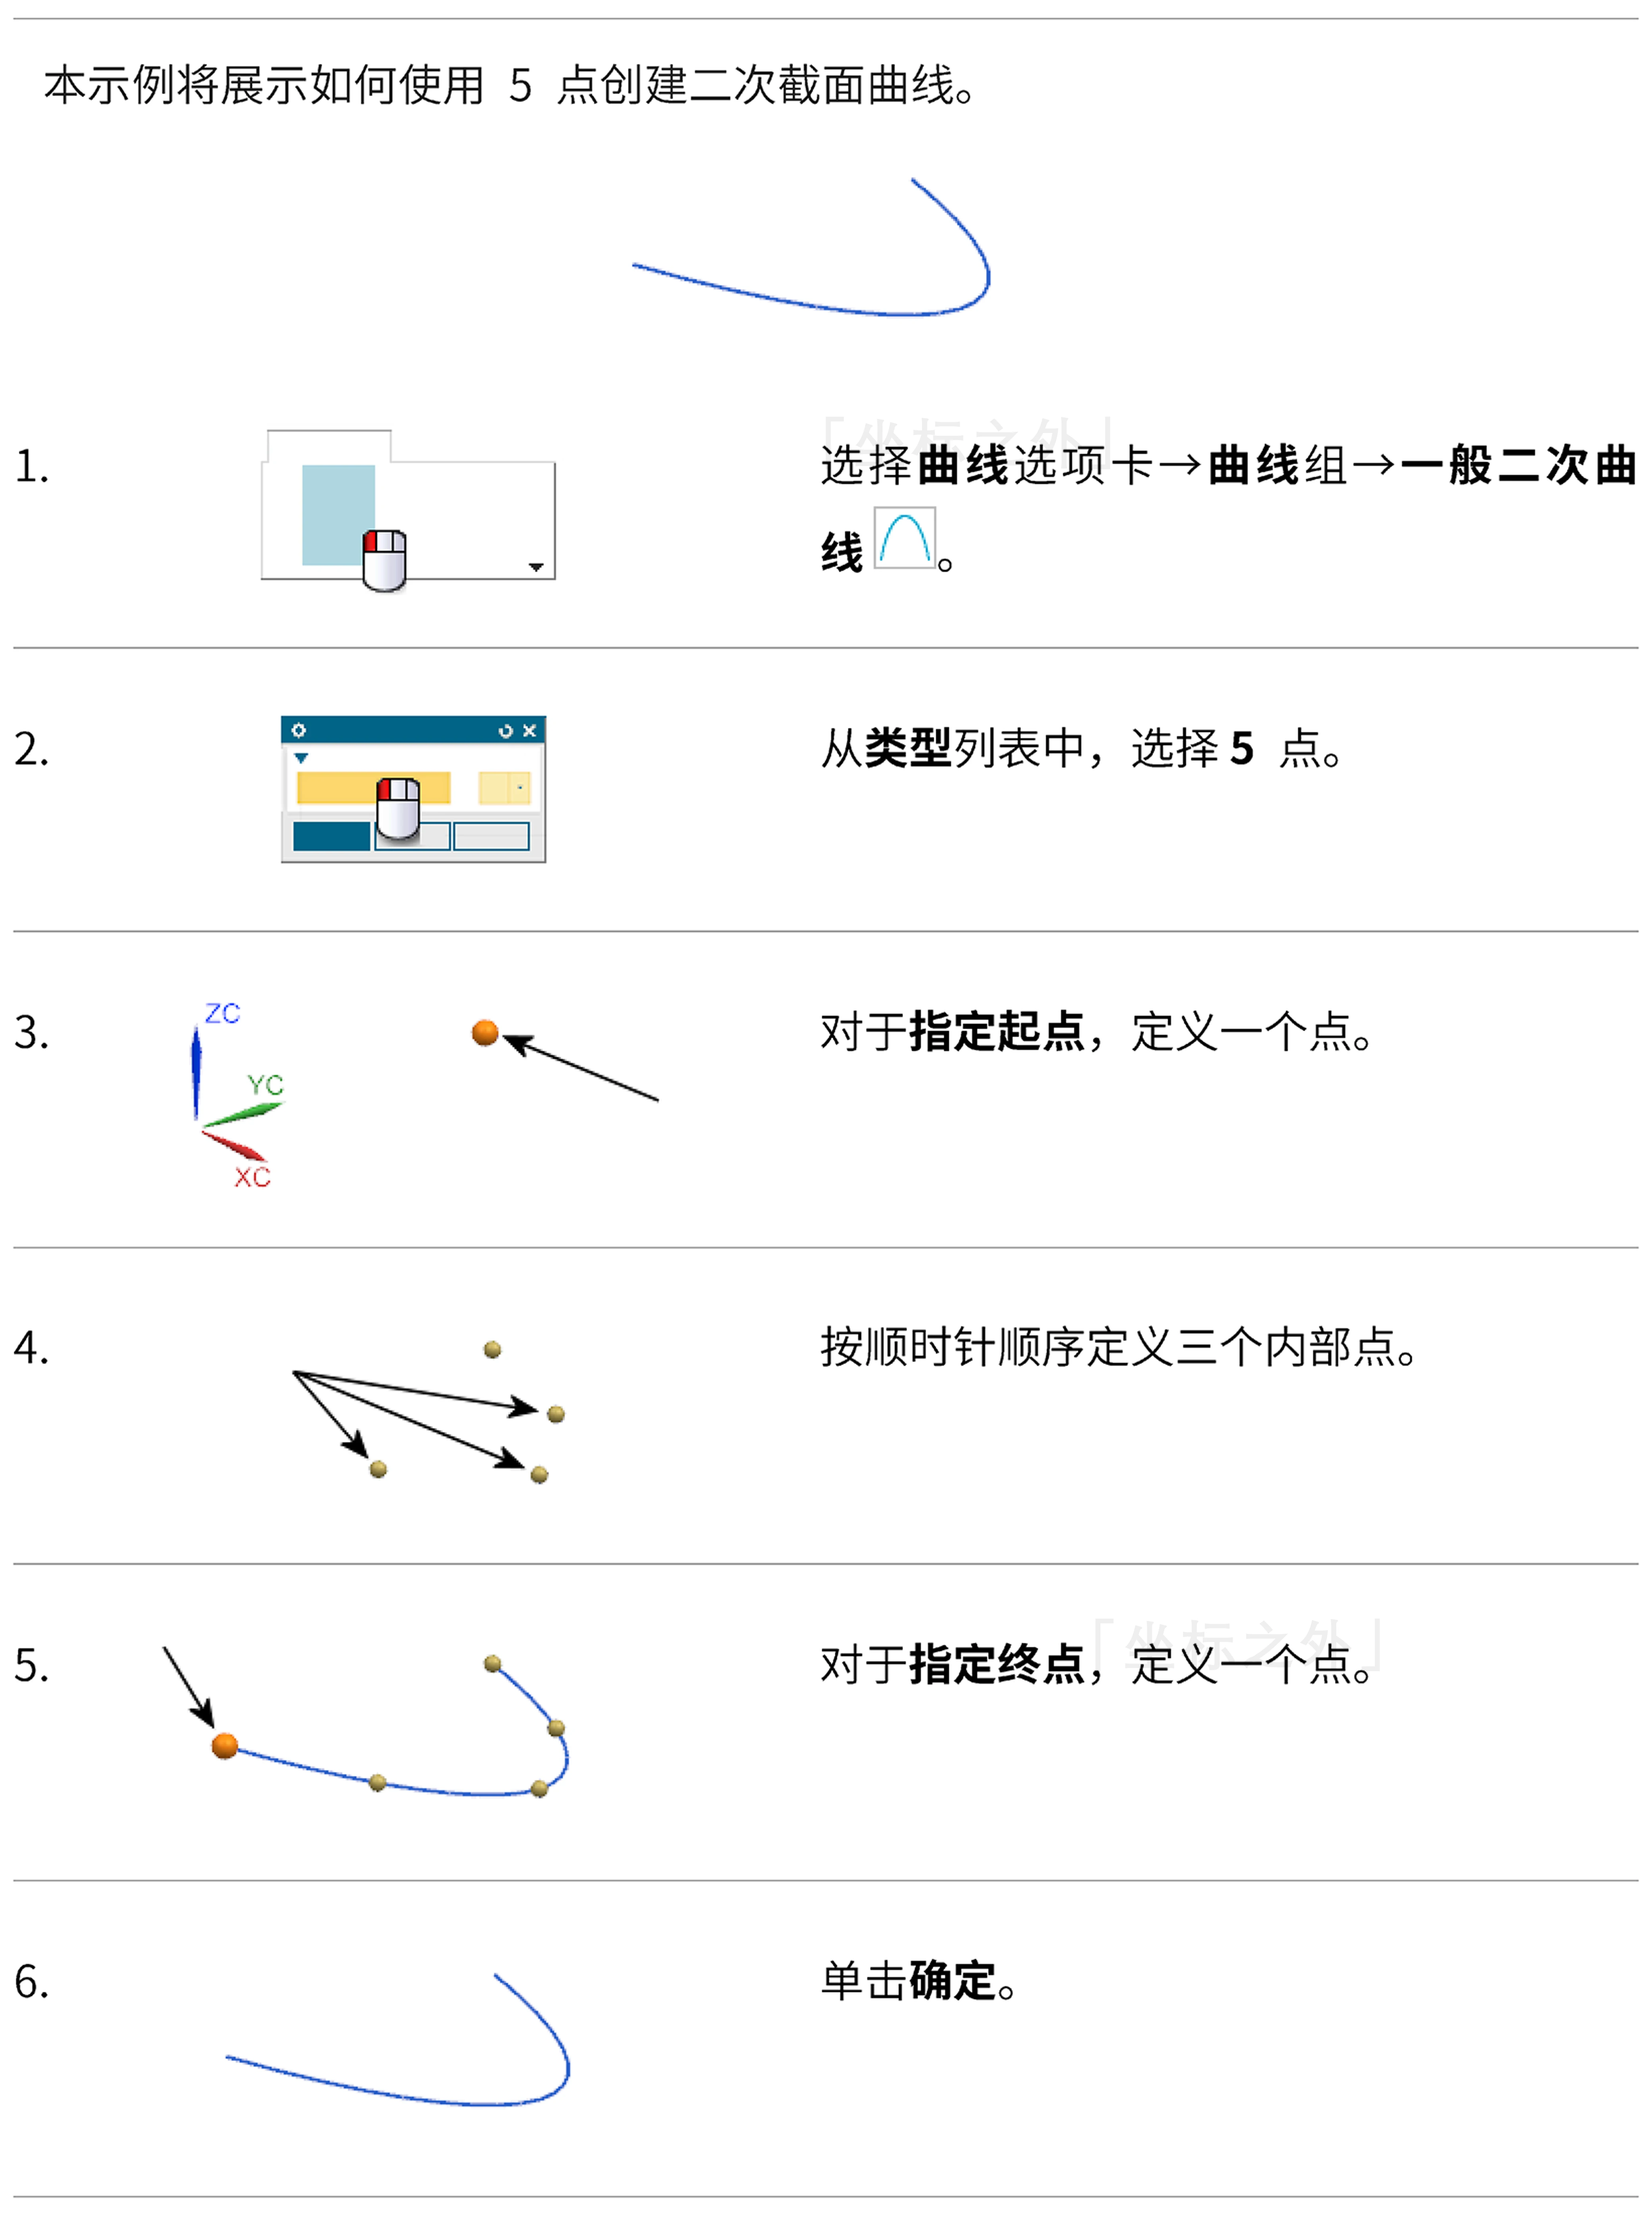Click the light blue rectangle in ribbon illustration
The height and width of the screenshot is (2216, 1652).
(338, 515)
